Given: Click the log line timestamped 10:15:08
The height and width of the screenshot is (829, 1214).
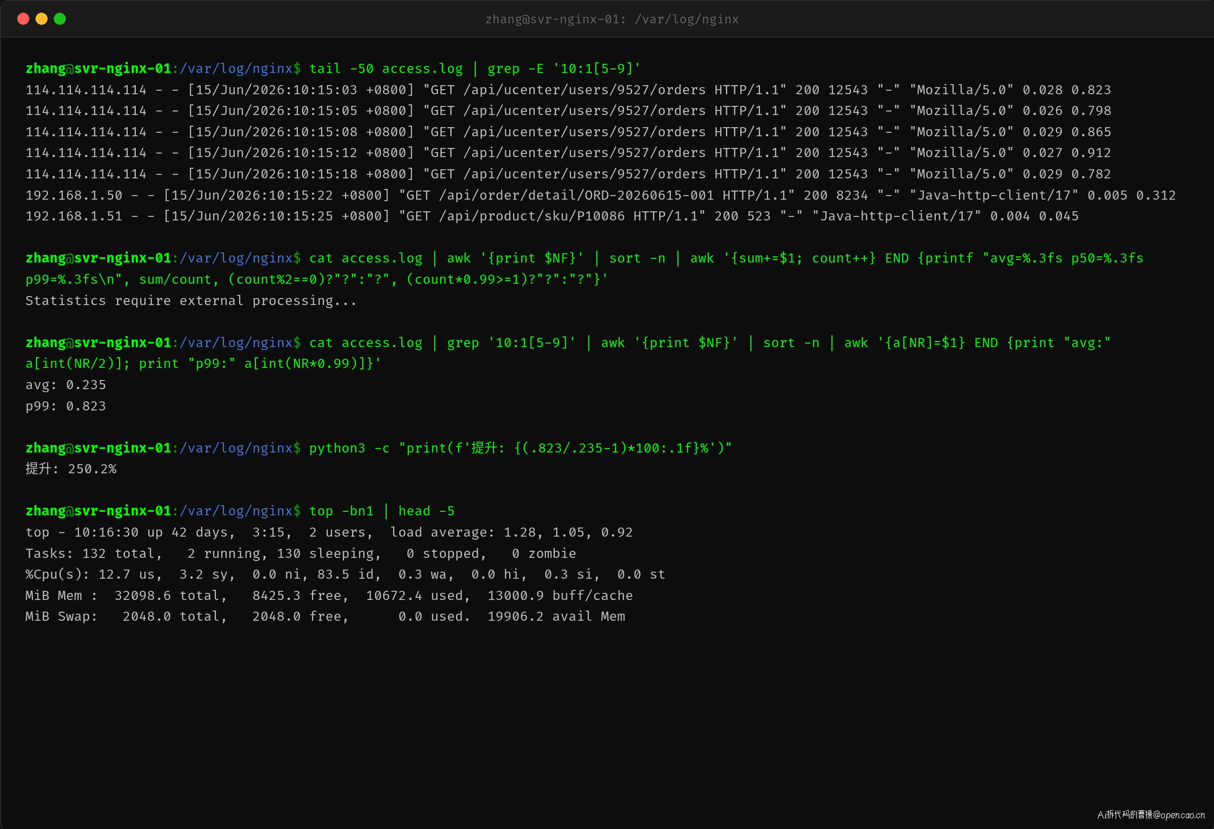Looking at the screenshot, I should [x=568, y=132].
